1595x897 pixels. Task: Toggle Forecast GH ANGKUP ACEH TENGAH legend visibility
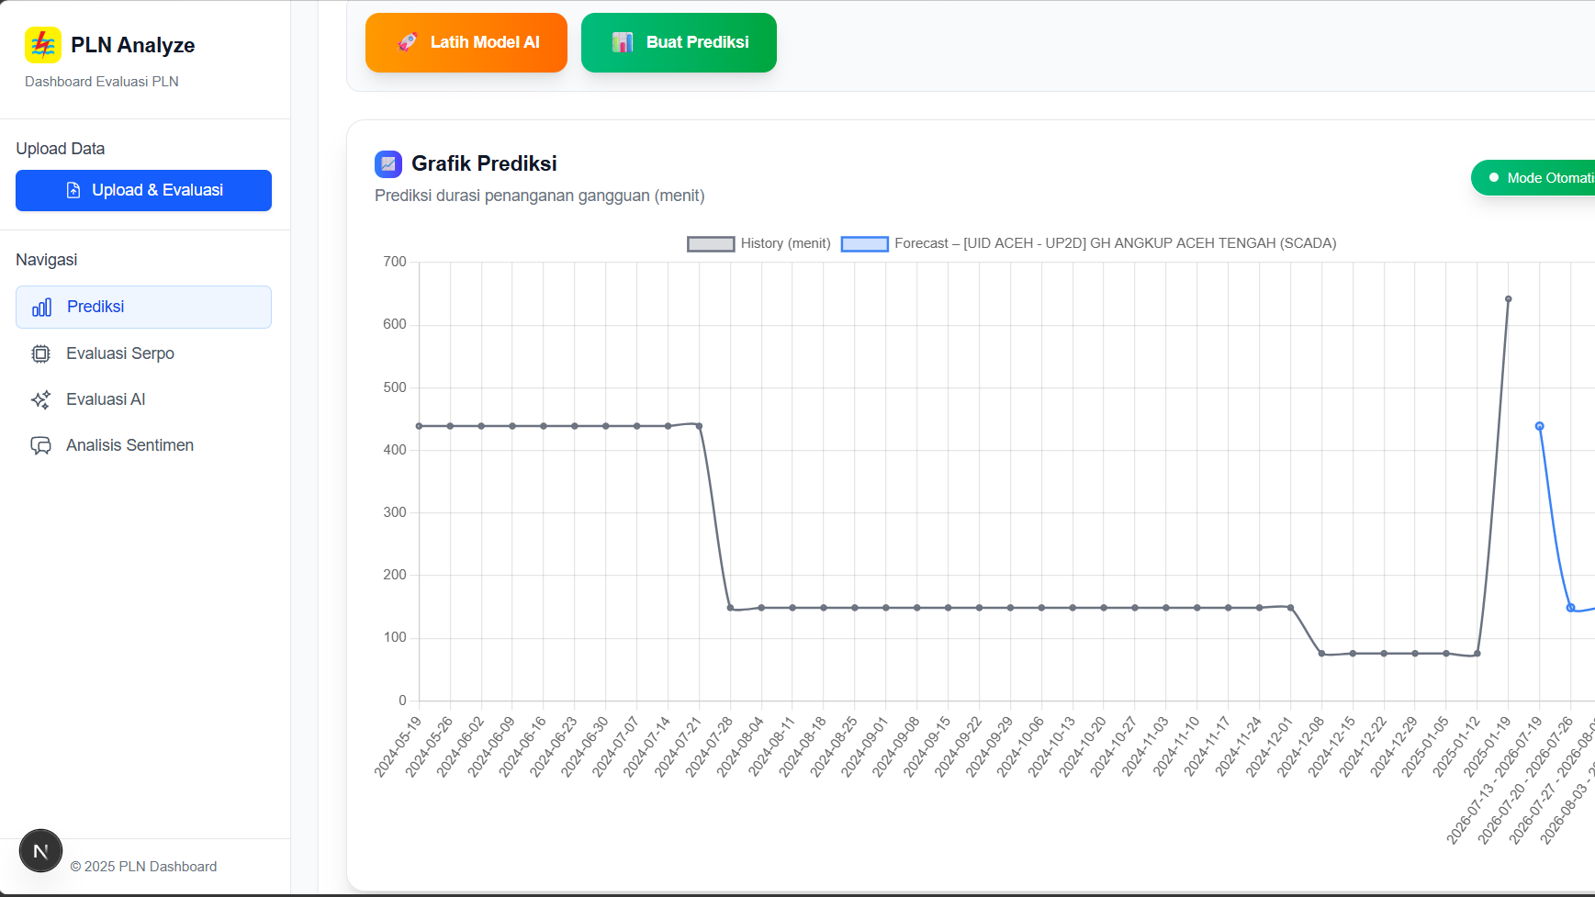(1088, 243)
